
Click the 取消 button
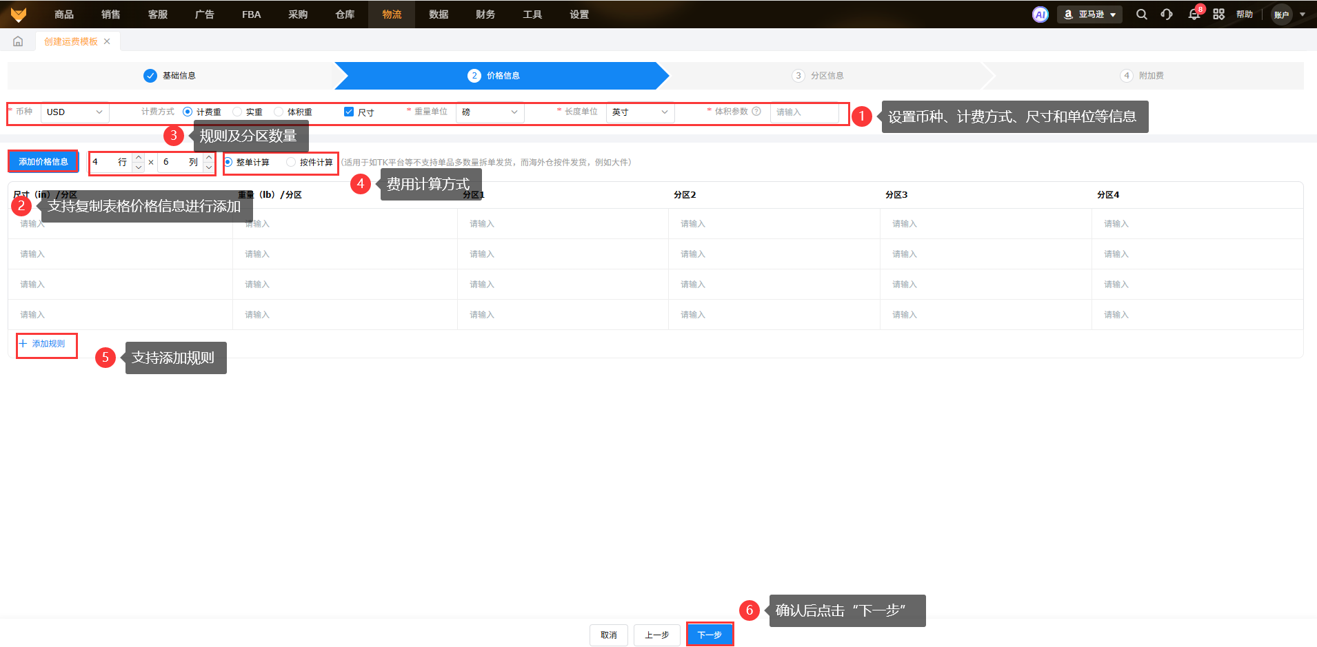coord(609,635)
